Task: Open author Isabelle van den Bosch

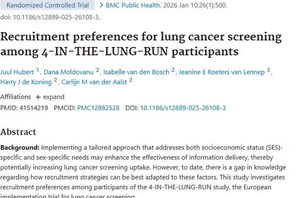Action: 136,72
